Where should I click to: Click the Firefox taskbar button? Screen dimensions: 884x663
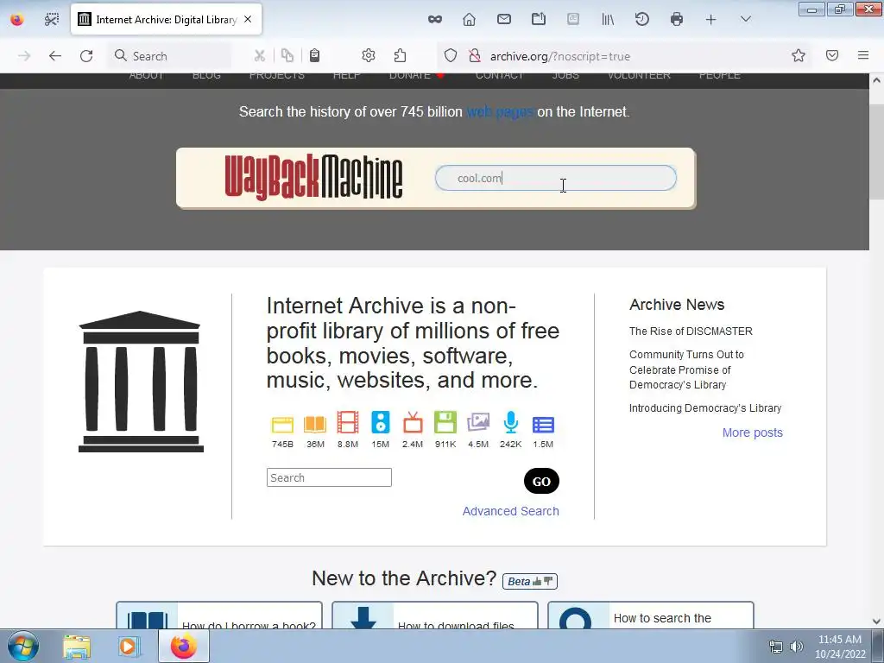click(x=184, y=646)
